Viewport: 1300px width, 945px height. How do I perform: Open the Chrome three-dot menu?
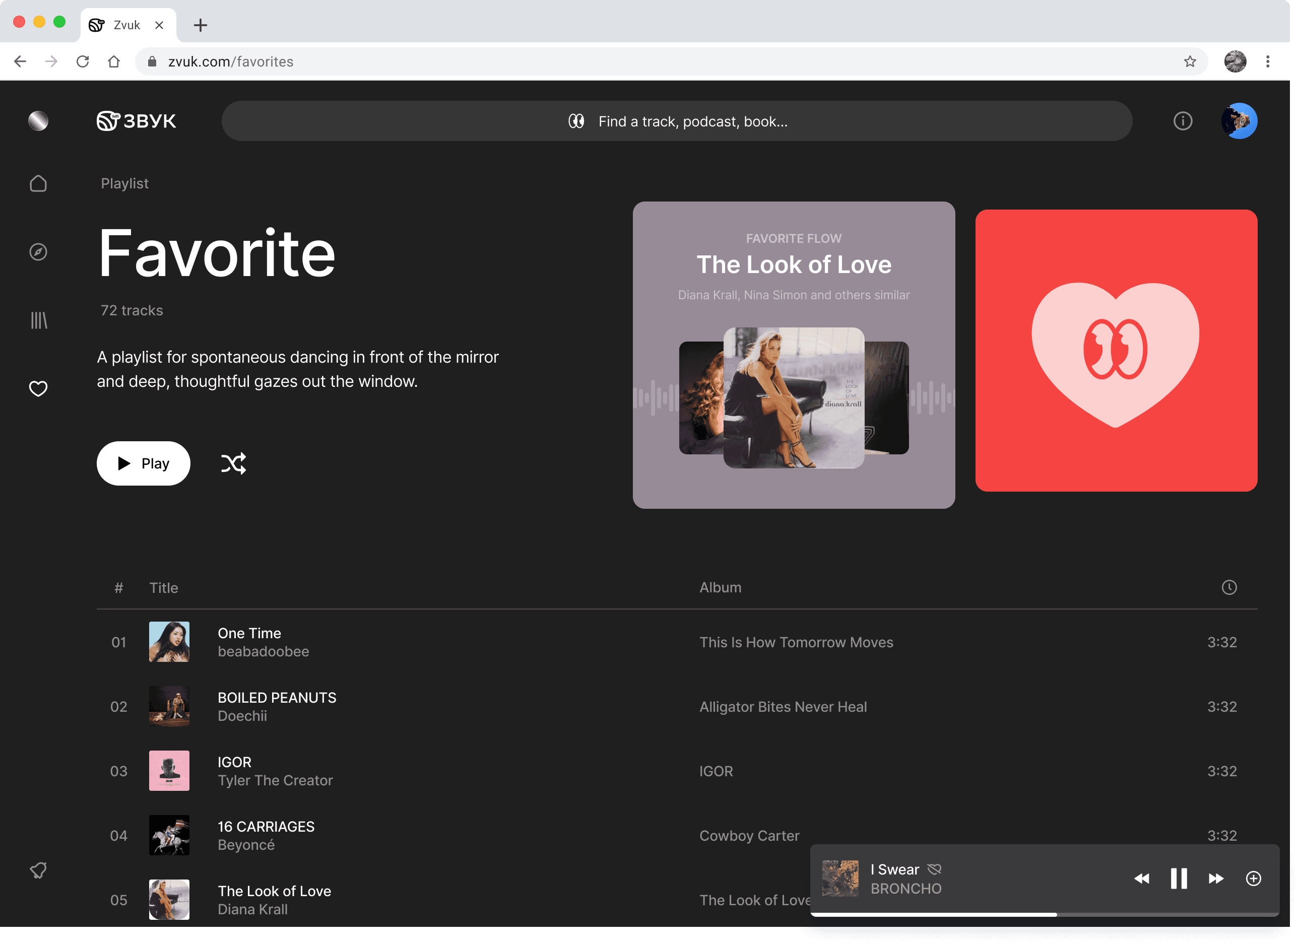click(1268, 61)
